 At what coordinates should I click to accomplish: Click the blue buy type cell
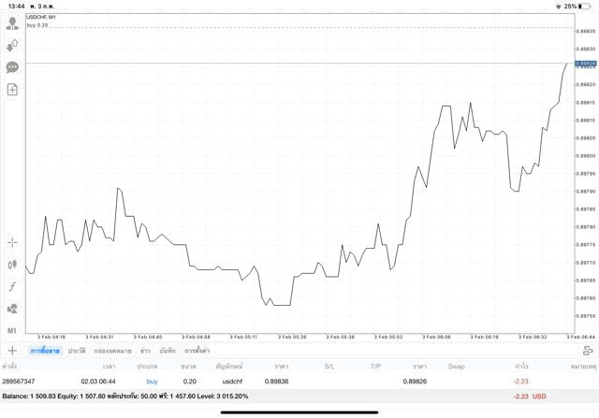coord(152,382)
